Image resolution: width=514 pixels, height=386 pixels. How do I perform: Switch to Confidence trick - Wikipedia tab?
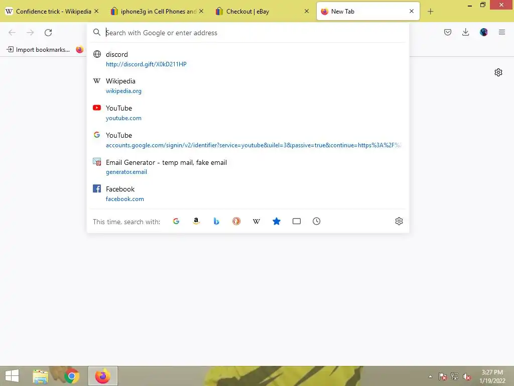(52, 12)
